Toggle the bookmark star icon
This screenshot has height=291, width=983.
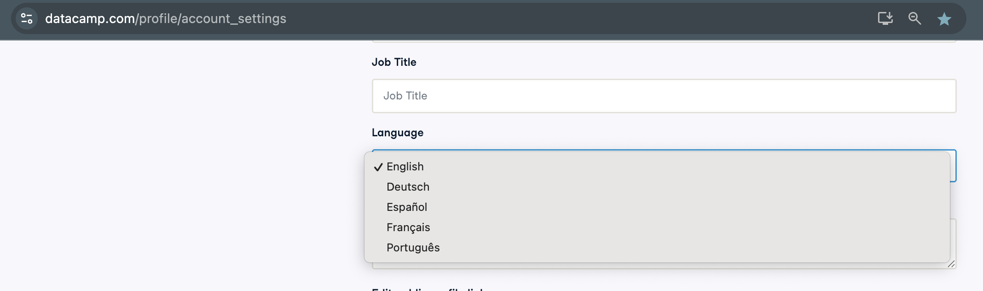pos(944,19)
